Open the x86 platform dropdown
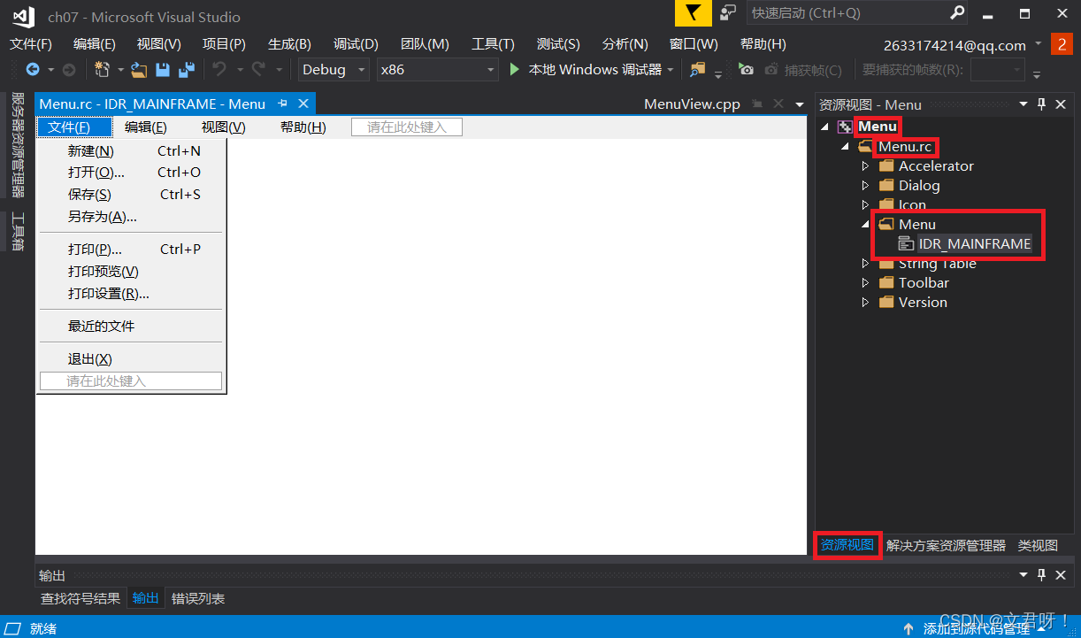 438,69
